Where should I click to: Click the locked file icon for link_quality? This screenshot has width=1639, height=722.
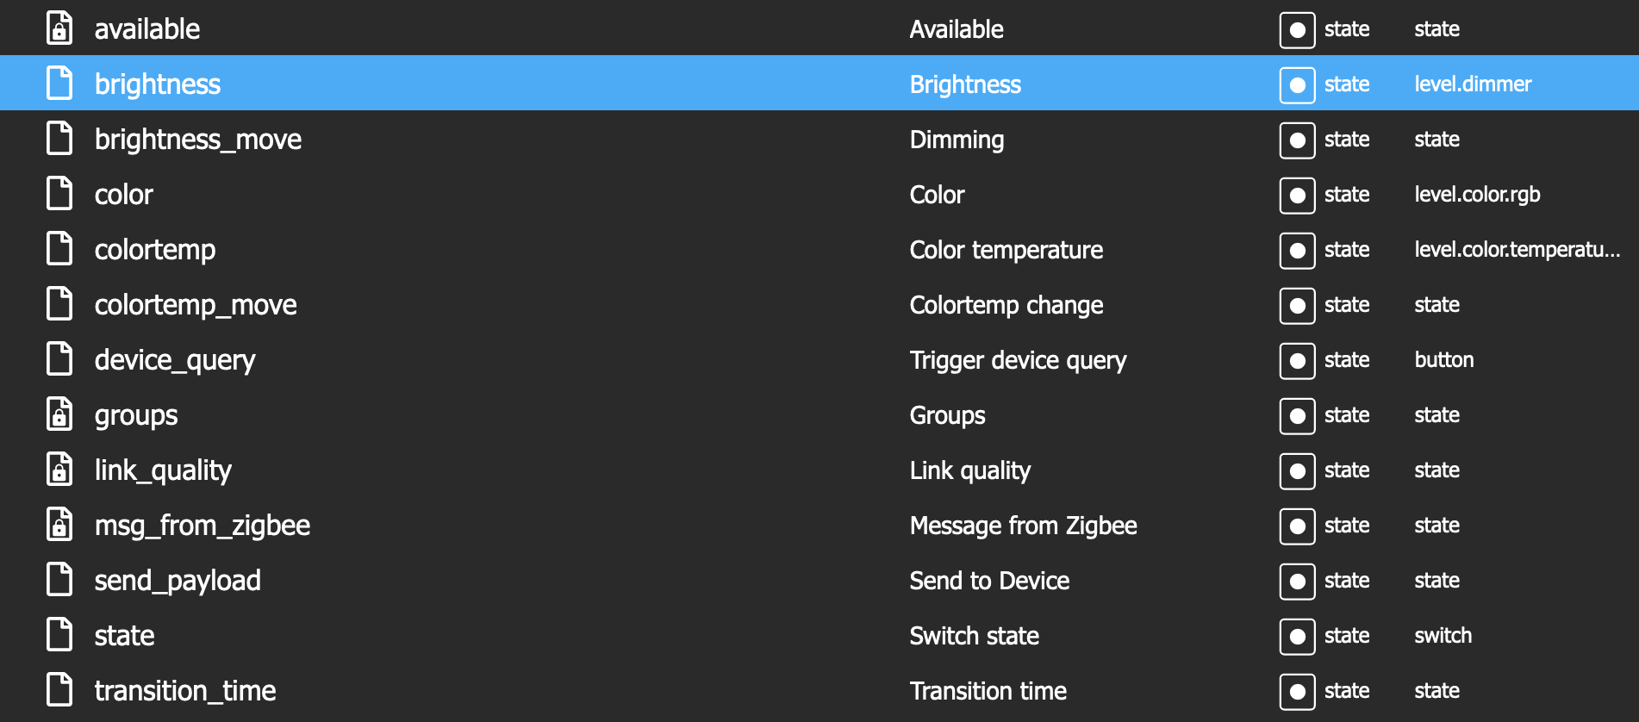(59, 470)
